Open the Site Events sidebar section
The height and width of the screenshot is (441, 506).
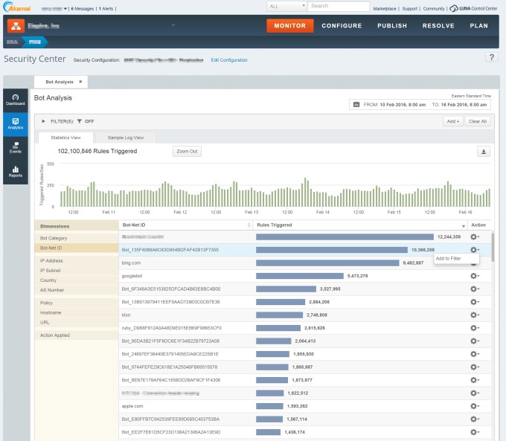[x=16, y=148]
